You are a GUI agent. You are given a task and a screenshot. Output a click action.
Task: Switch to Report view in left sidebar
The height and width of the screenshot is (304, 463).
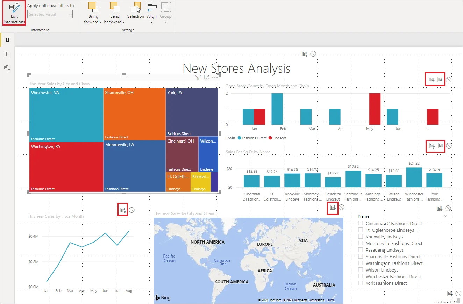click(7, 40)
